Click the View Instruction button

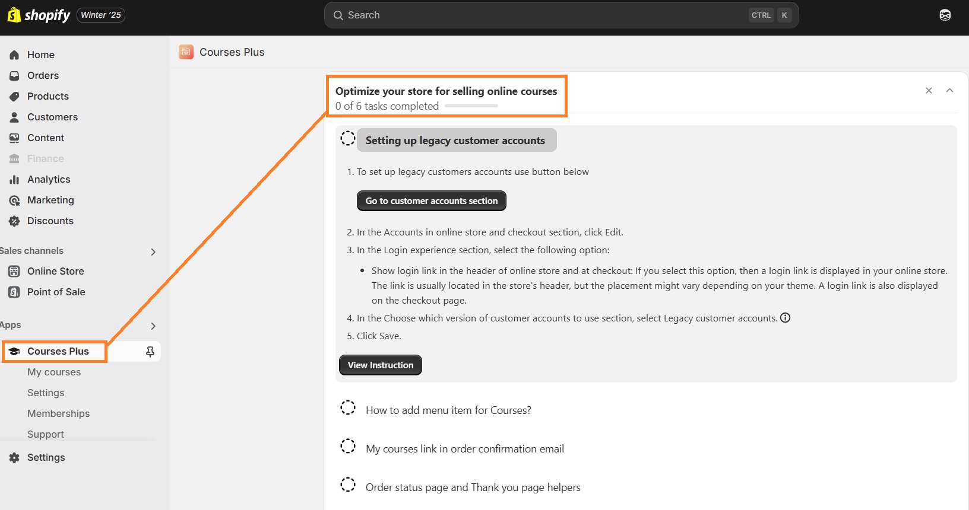click(380, 365)
